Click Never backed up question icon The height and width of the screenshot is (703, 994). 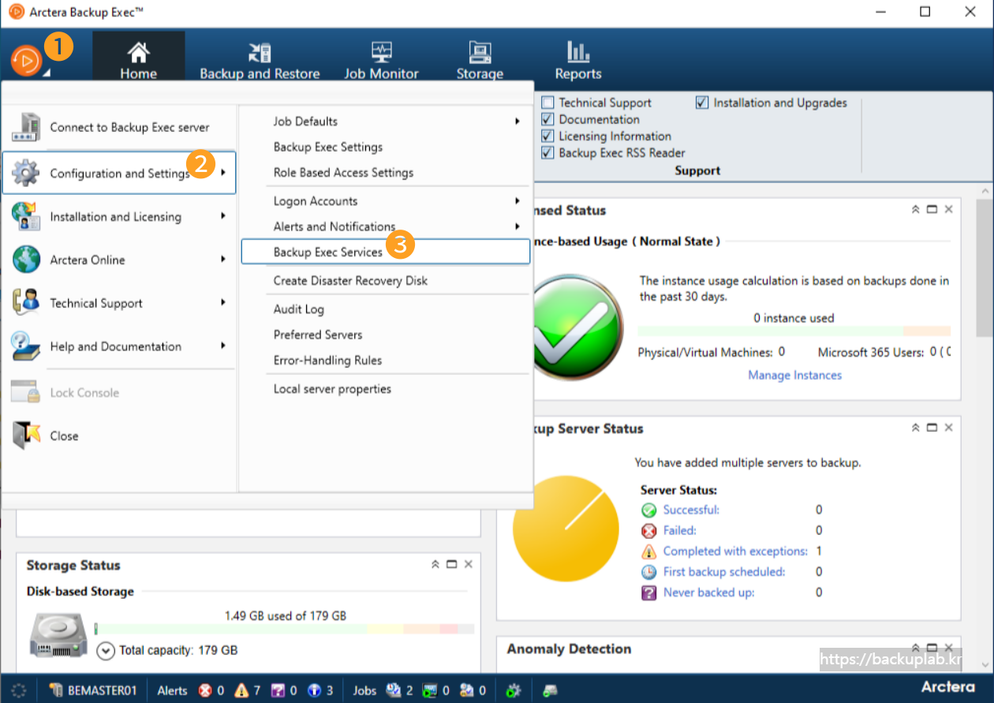pyautogui.click(x=648, y=593)
